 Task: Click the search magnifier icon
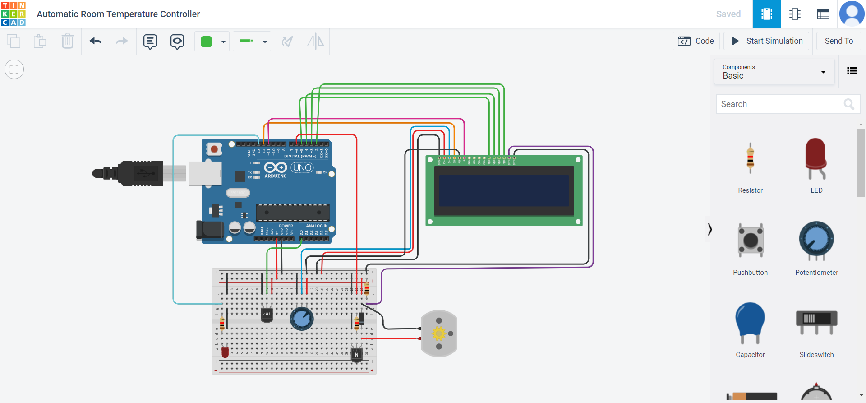(x=849, y=104)
